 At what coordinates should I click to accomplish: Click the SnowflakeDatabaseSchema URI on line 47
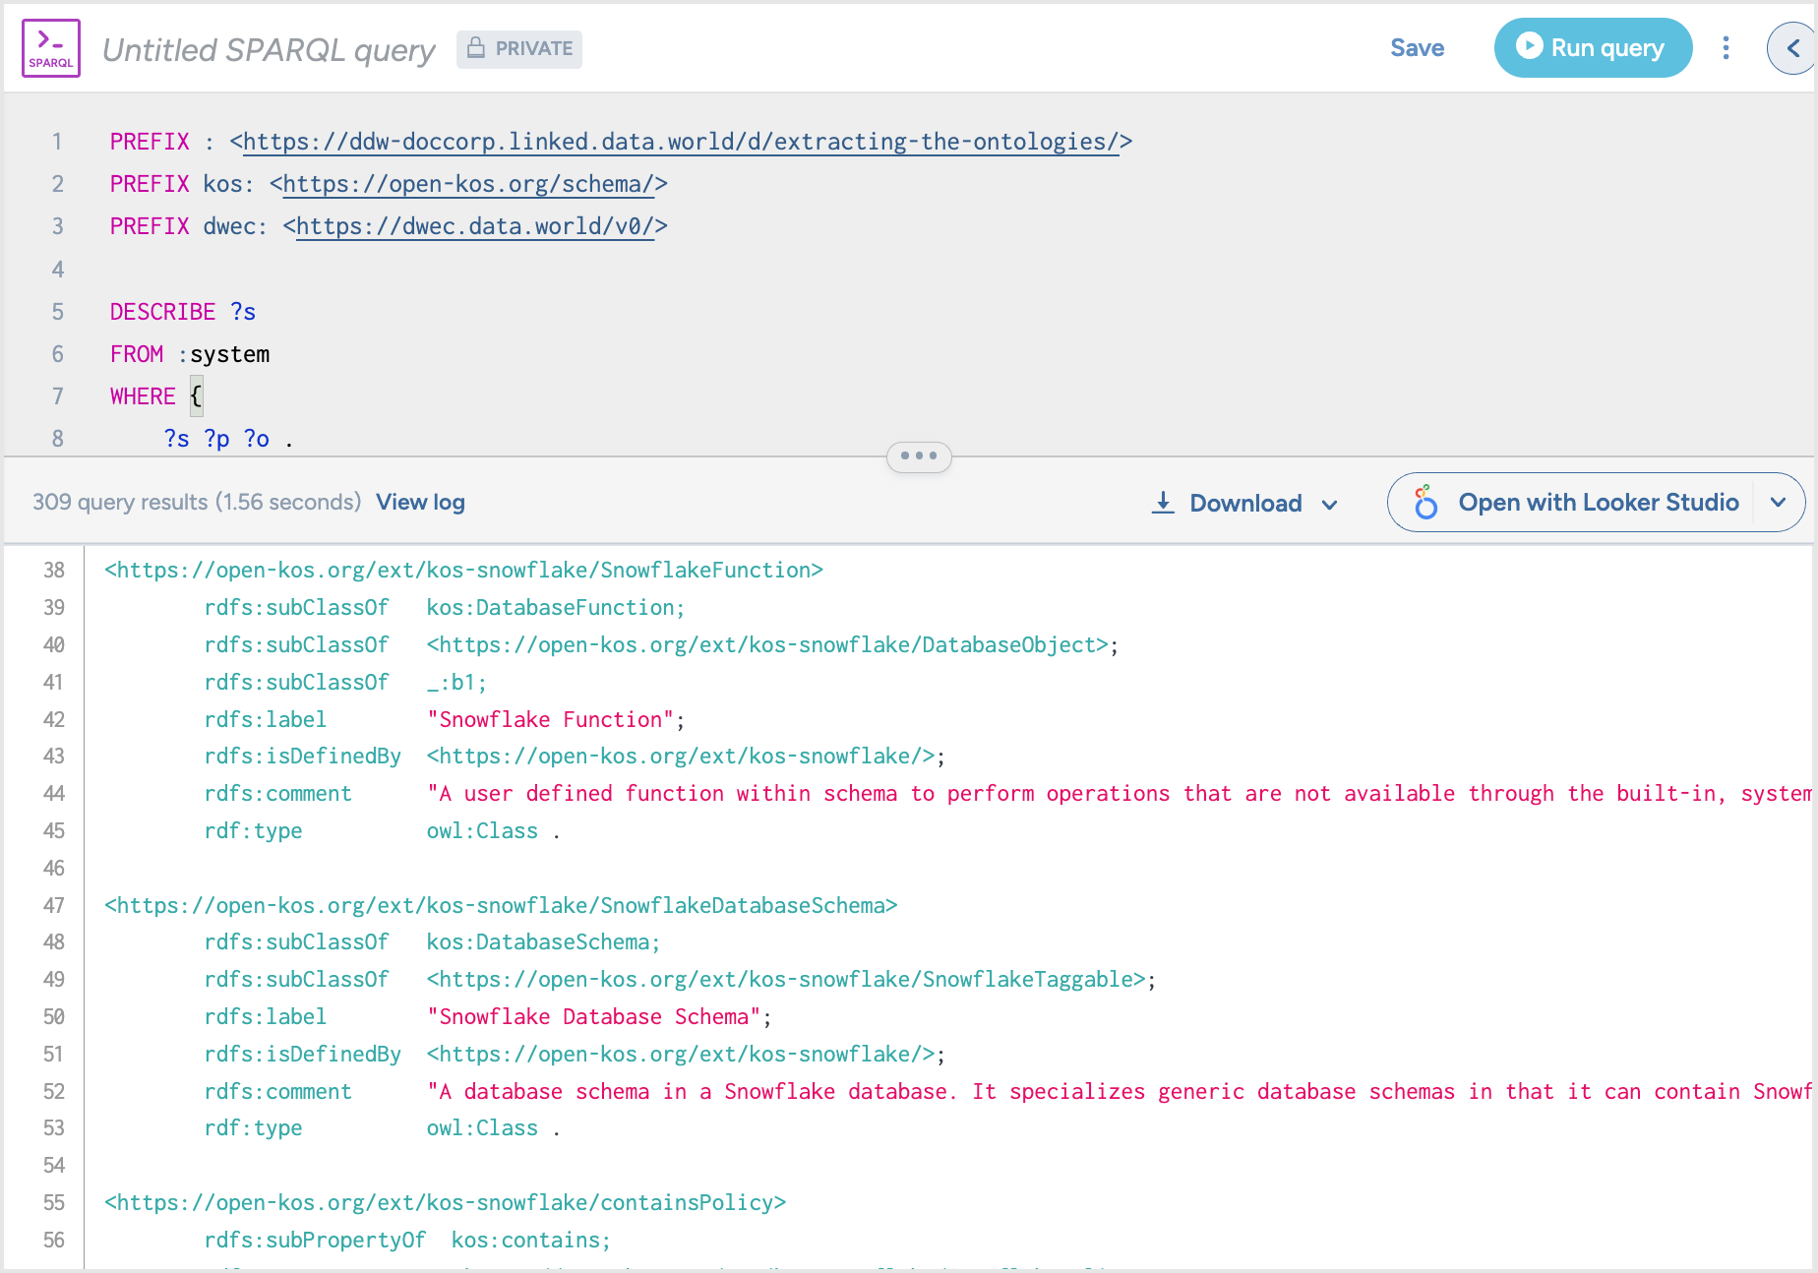pos(501,905)
